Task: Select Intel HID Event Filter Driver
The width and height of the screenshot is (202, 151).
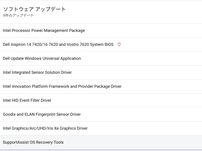Action: (x=27, y=100)
